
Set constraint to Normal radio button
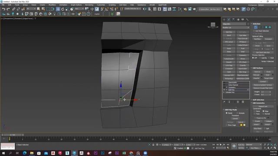[263, 114]
